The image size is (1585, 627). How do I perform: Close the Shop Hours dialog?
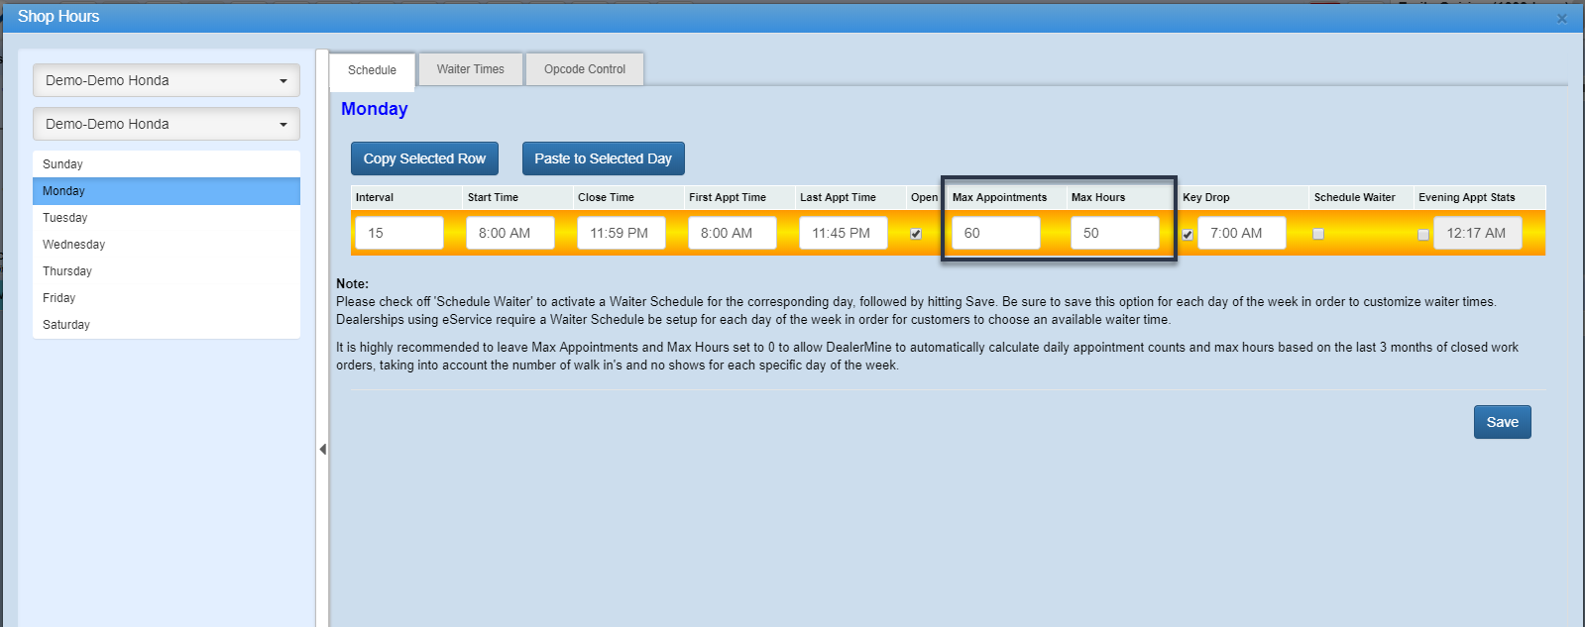pyautogui.click(x=1561, y=18)
